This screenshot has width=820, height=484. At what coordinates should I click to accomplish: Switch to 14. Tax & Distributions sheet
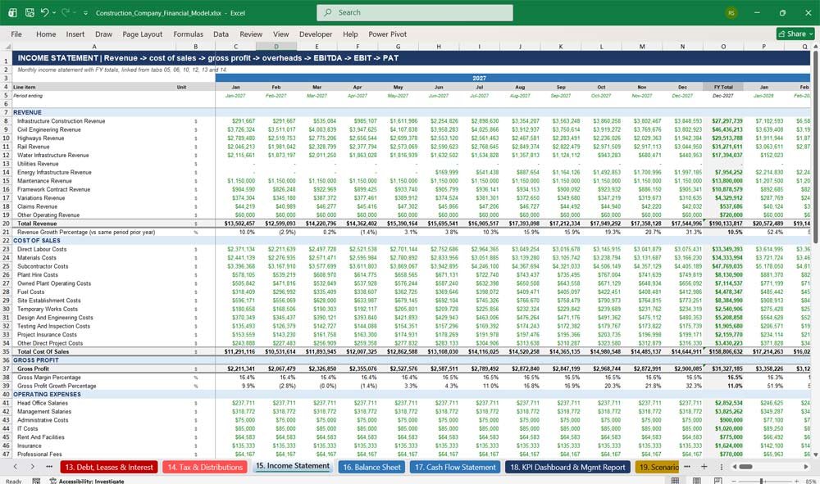(x=205, y=468)
